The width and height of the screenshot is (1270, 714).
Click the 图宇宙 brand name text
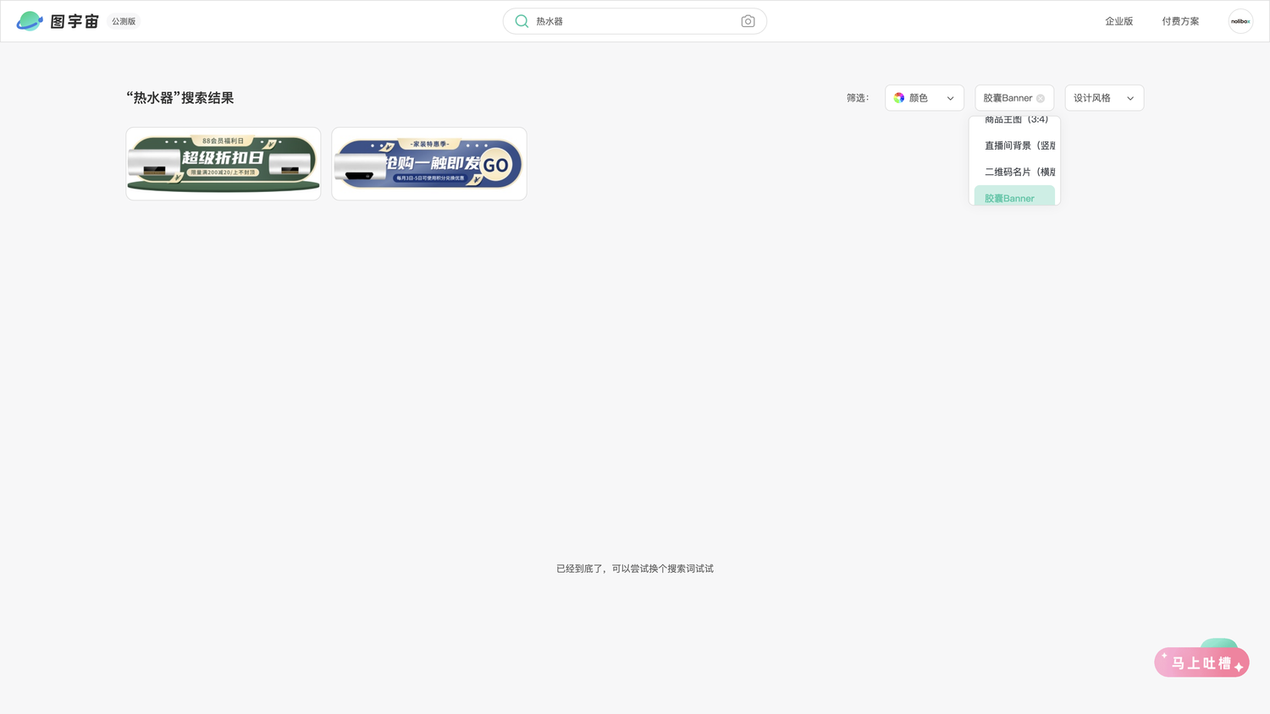(x=75, y=21)
